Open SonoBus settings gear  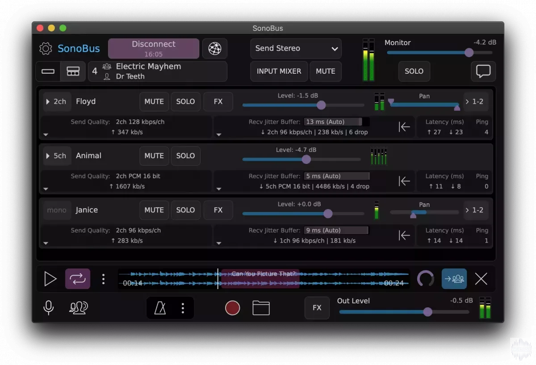(46, 49)
